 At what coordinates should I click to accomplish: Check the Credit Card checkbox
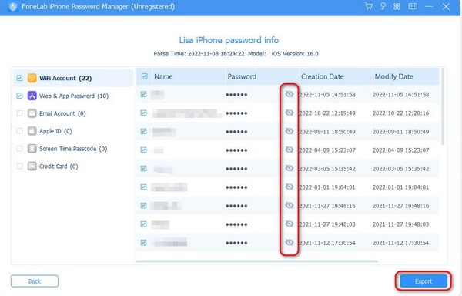point(19,166)
